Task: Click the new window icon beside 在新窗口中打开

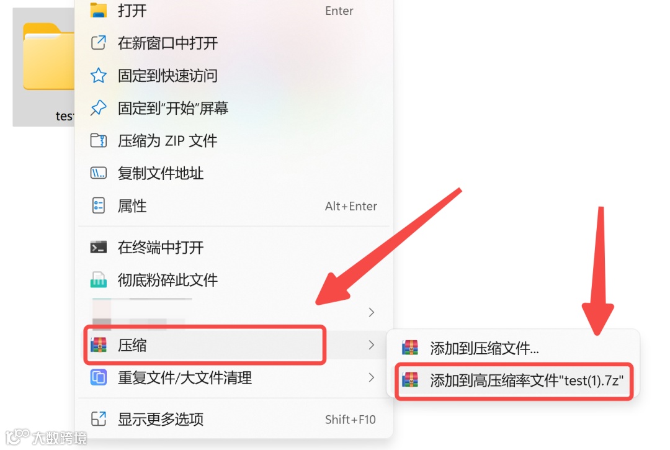Action: click(98, 43)
